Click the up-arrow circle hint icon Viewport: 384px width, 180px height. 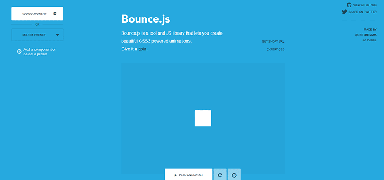[19, 52]
